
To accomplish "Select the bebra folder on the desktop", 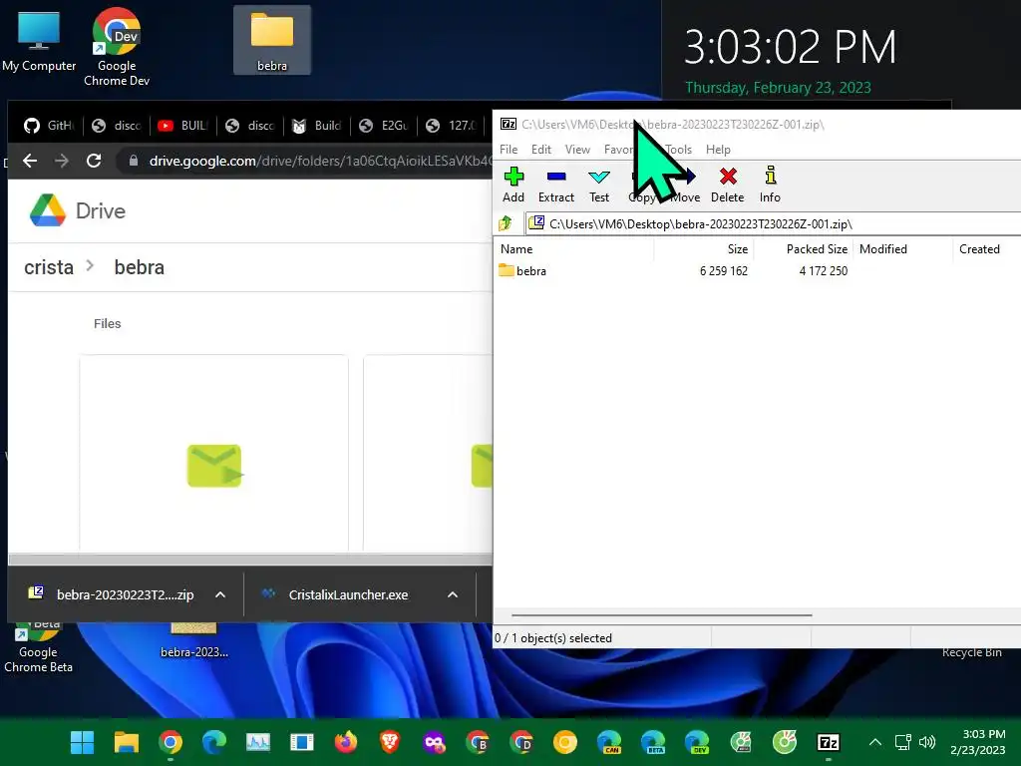I will [272, 41].
